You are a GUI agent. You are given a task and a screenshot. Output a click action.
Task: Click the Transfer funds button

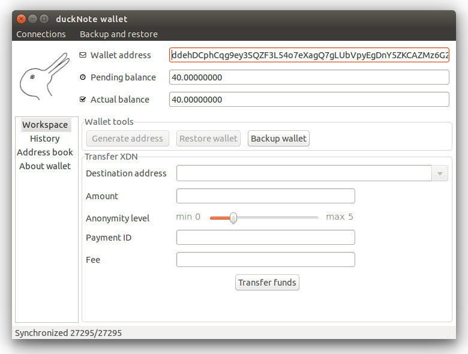point(267,283)
